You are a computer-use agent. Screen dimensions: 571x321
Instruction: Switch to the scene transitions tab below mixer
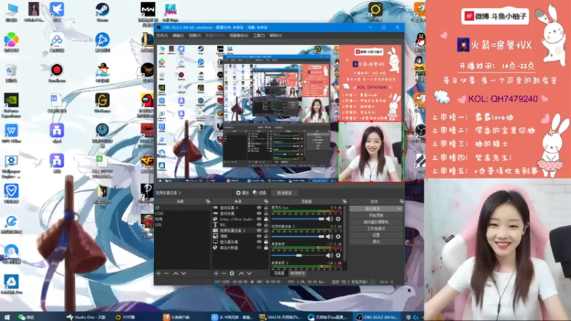click(298, 273)
